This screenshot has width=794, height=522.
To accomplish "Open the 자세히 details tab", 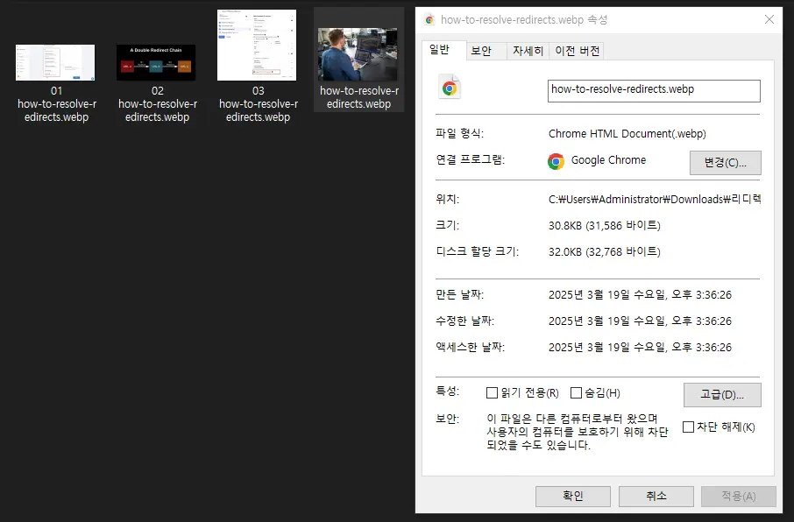I will click(x=527, y=50).
